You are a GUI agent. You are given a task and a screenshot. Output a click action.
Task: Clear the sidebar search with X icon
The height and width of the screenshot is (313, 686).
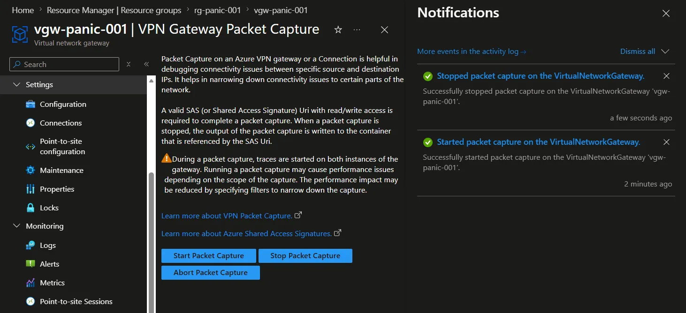(129, 64)
